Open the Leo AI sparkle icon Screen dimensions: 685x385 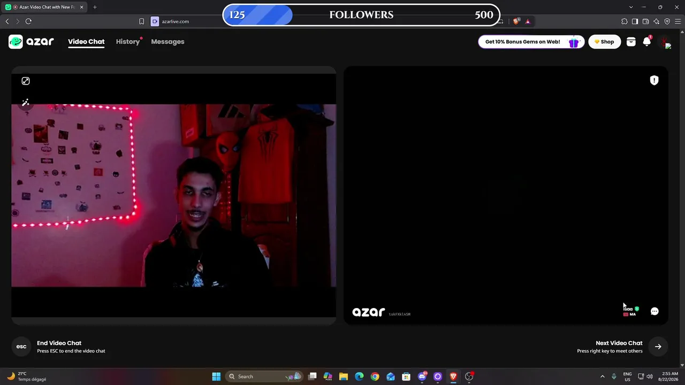pyautogui.click(x=657, y=21)
